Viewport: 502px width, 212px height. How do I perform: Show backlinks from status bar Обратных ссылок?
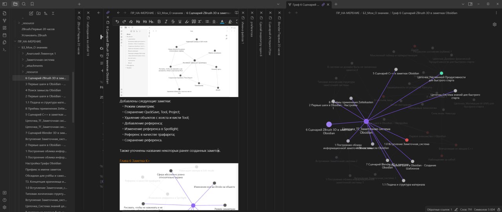coord(440,209)
